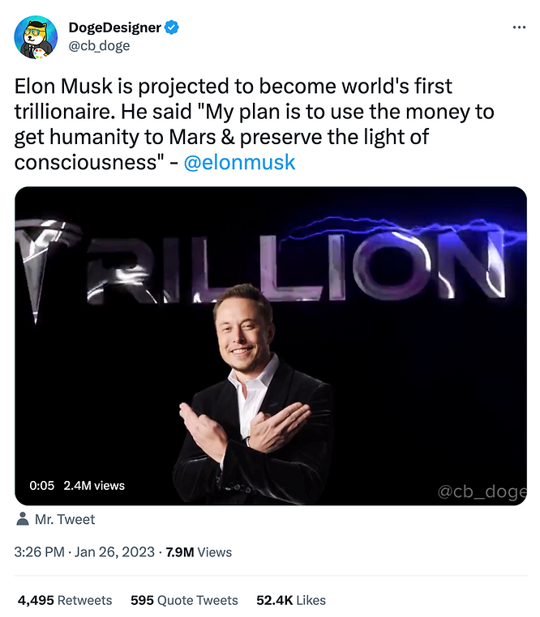Click the 0:05 video duration label
This screenshot has height=617, width=540.
pyautogui.click(x=42, y=486)
